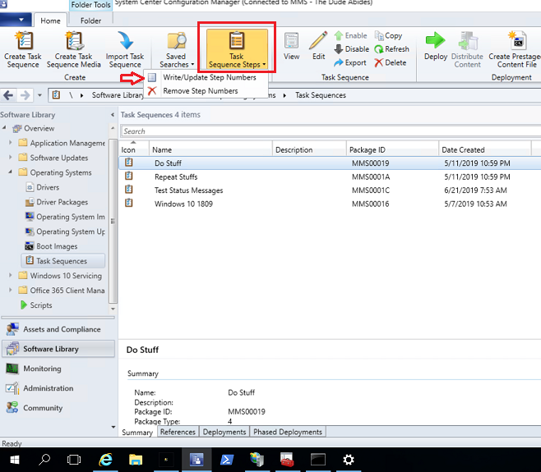This screenshot has width=541, height=472.
Task: Sort list by Description column header
Action: coord(309,150)
